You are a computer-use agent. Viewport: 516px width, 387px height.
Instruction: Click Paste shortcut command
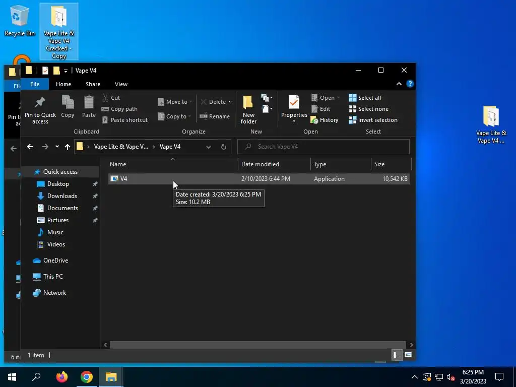tap(125, 120)
